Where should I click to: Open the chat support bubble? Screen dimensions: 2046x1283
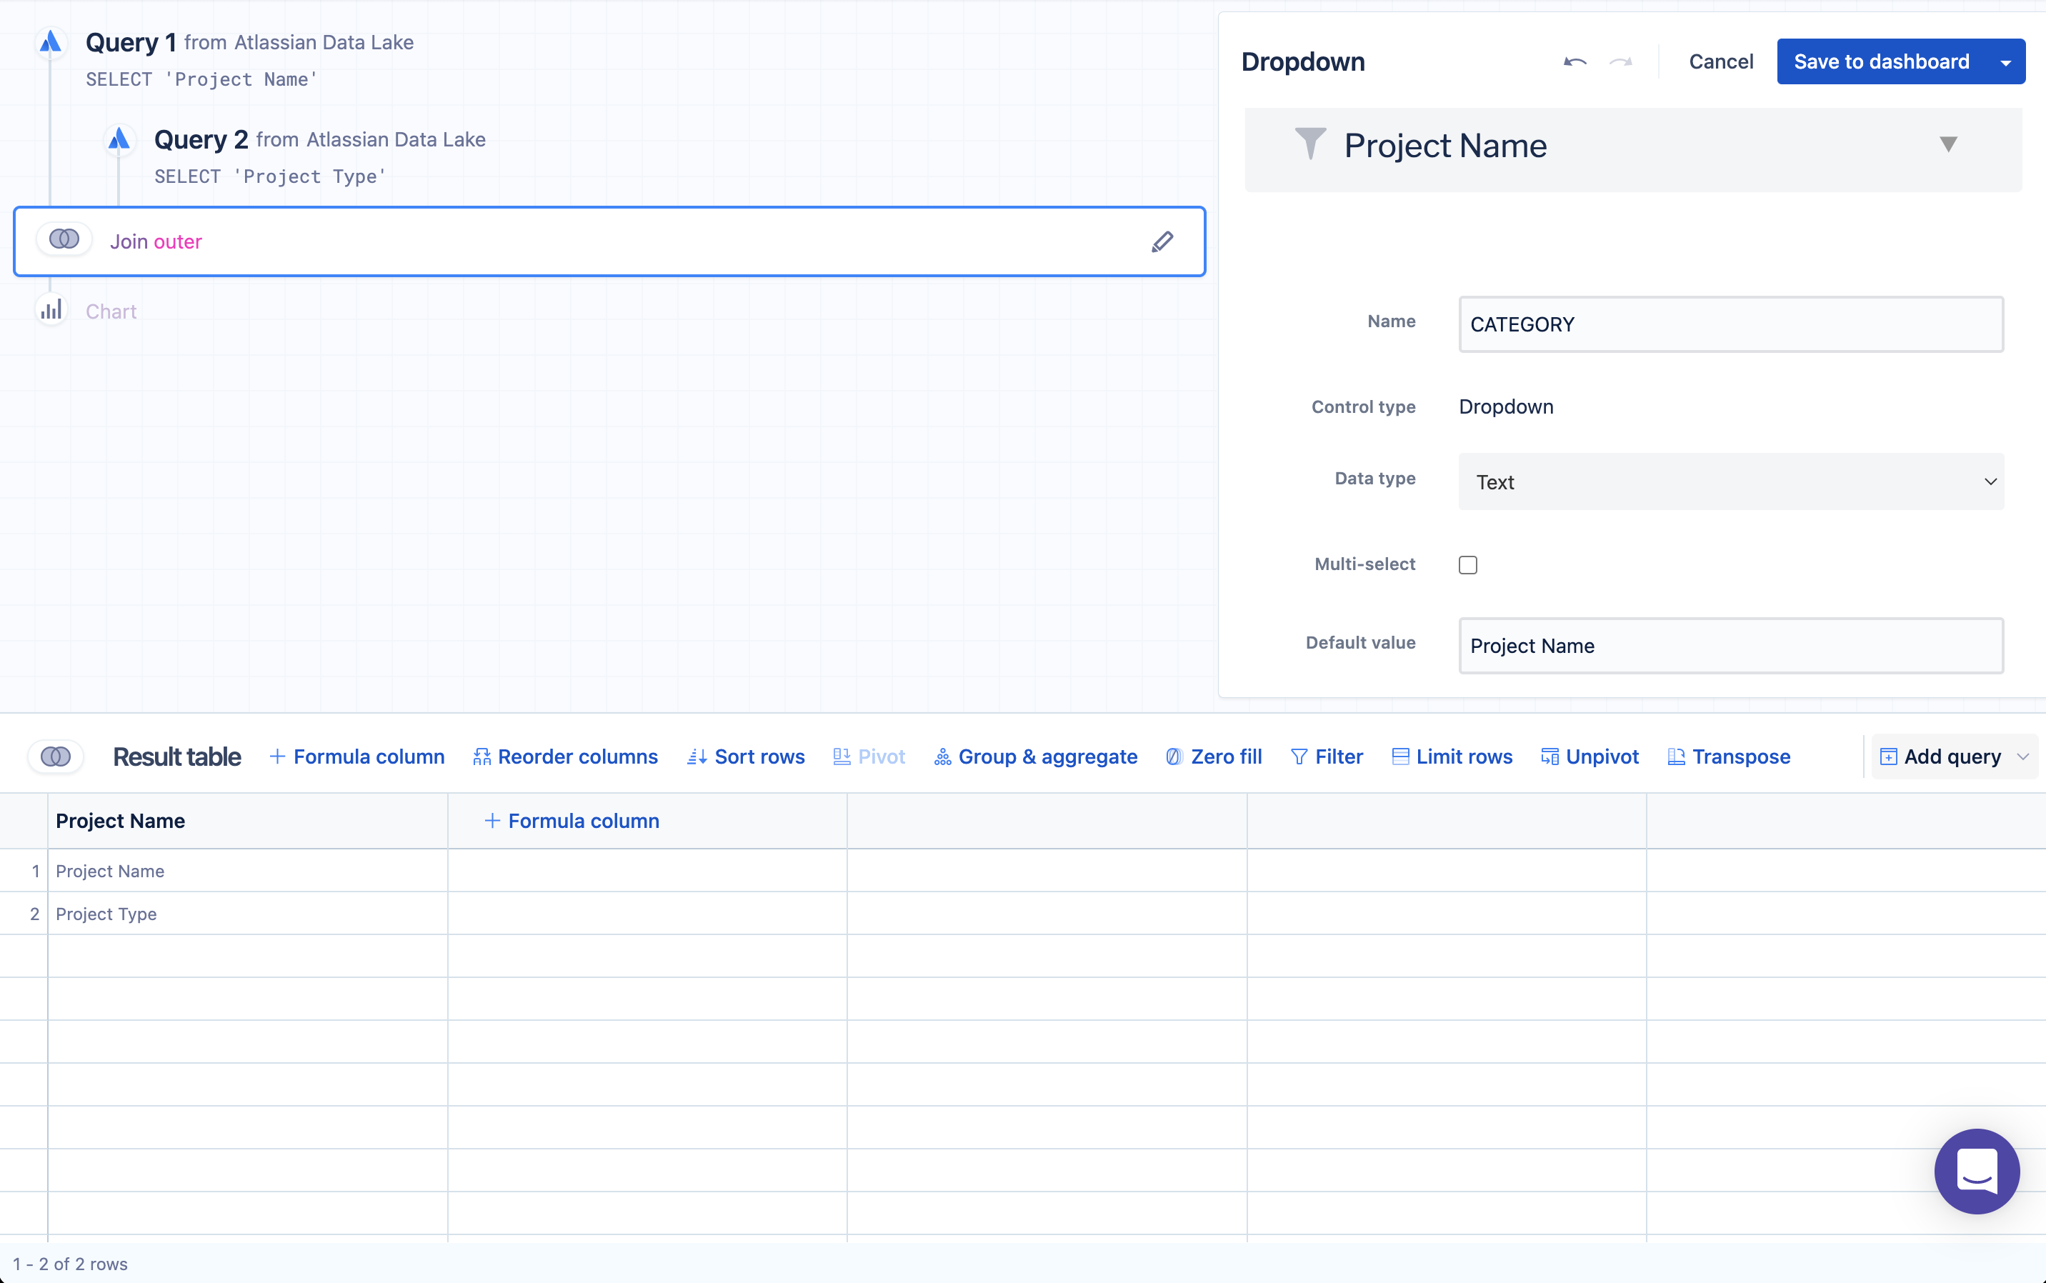tap(1977, 1171)
